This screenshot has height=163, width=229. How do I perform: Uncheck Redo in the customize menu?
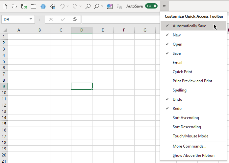coord(193,109)
